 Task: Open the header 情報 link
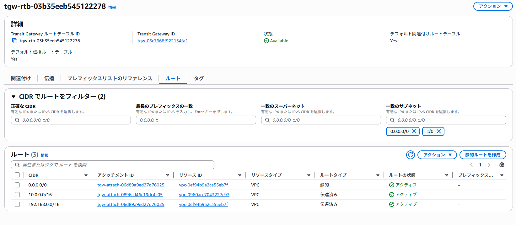[112, 7]
